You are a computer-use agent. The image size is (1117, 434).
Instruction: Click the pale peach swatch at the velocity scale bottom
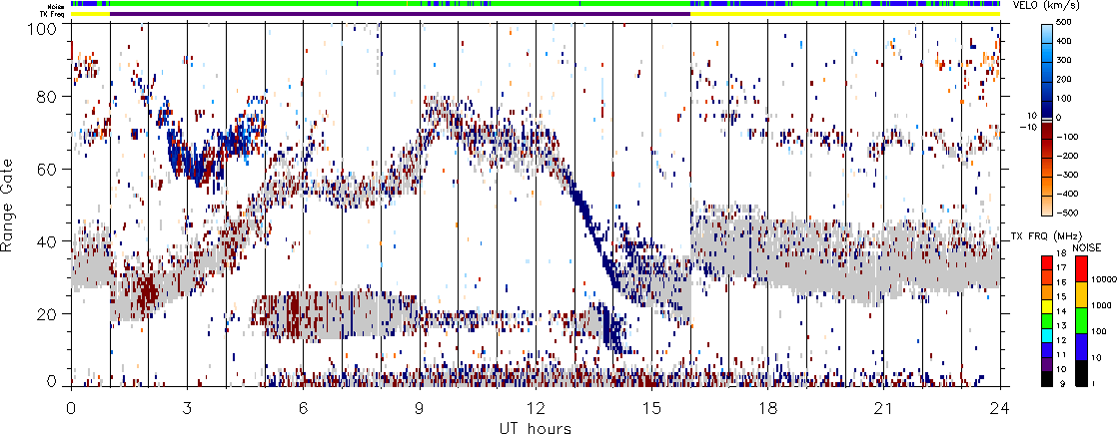pyautogui.click(x=1047, y=206)
